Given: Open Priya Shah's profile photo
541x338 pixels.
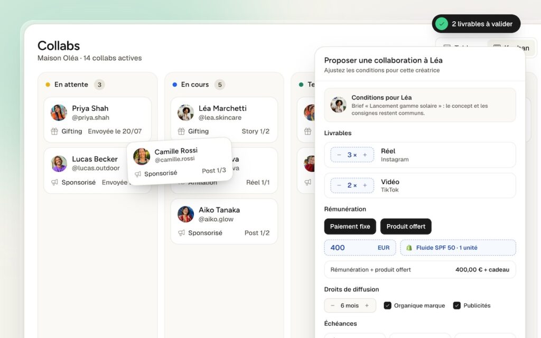Looking at the screenshot, I should [59, 113].
